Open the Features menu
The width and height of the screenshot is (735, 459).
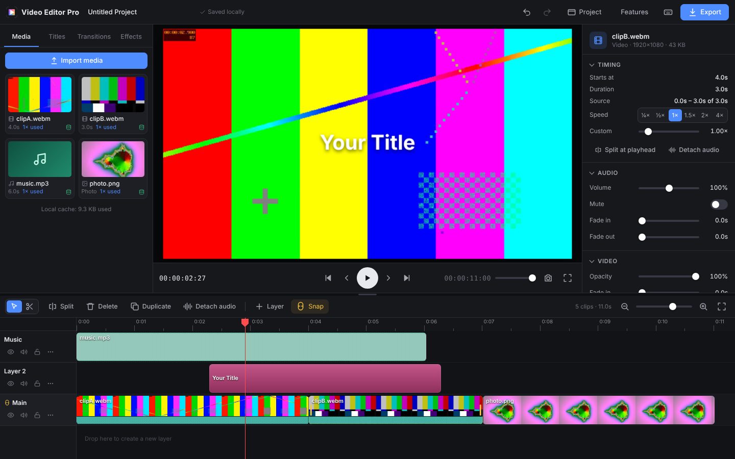click(x=634, y=12)
